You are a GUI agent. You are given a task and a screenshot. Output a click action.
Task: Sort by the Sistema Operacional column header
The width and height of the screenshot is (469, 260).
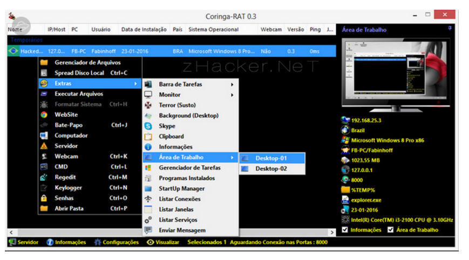coord(213,30)
